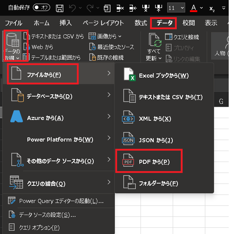Switch to the ページ レイアウト tab
232x234 pixels.
(x=103, y=23)
